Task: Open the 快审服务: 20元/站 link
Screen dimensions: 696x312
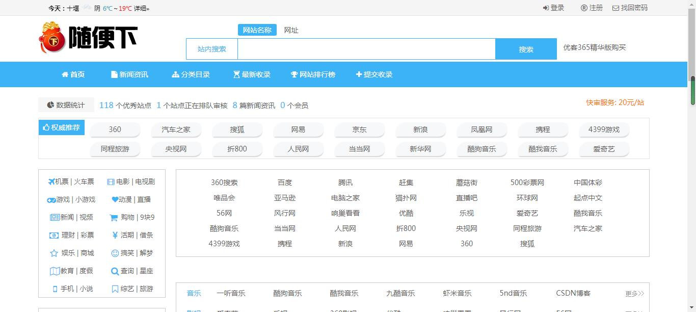Action: 615,102
